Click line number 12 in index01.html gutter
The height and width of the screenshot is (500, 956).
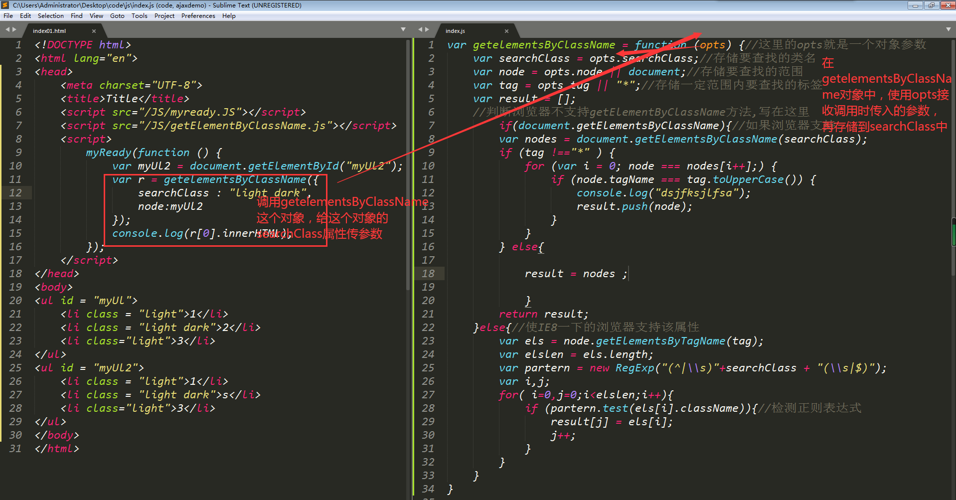[15, 193]
